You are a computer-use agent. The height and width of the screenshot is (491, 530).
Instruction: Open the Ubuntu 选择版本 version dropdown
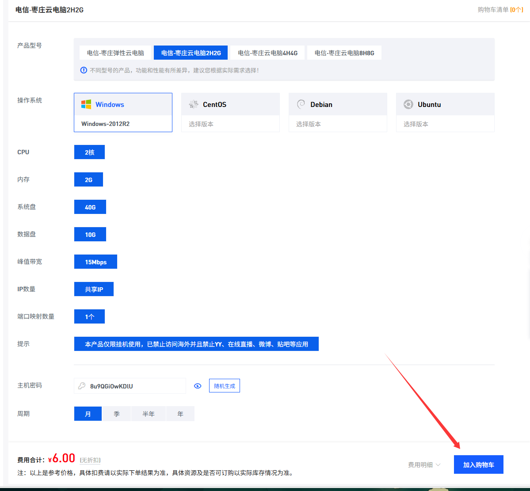pos(445,124)
